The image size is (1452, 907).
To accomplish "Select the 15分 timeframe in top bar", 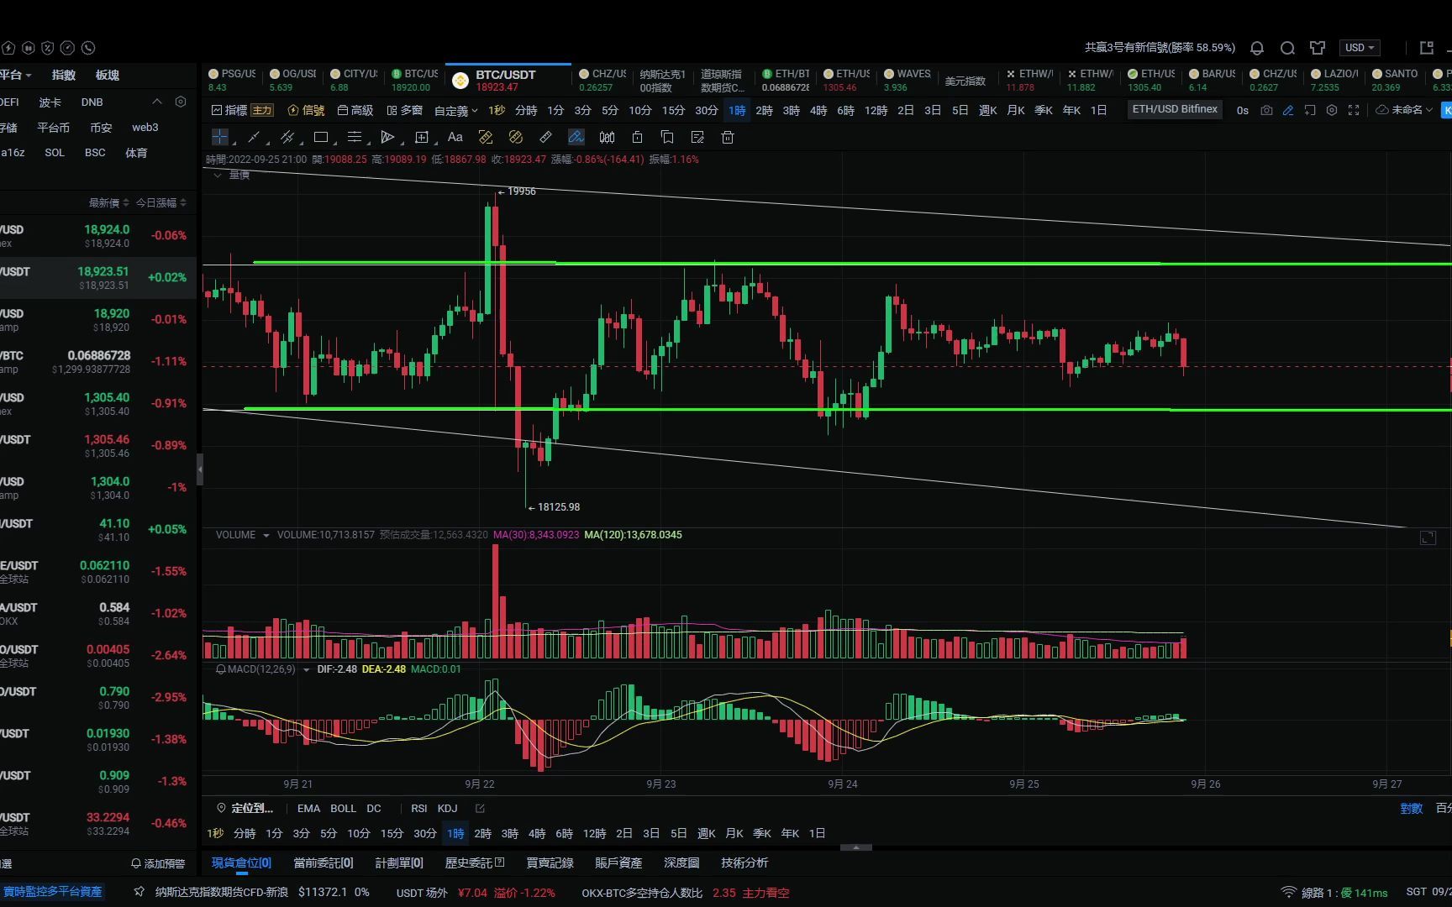I will [673, 110].
